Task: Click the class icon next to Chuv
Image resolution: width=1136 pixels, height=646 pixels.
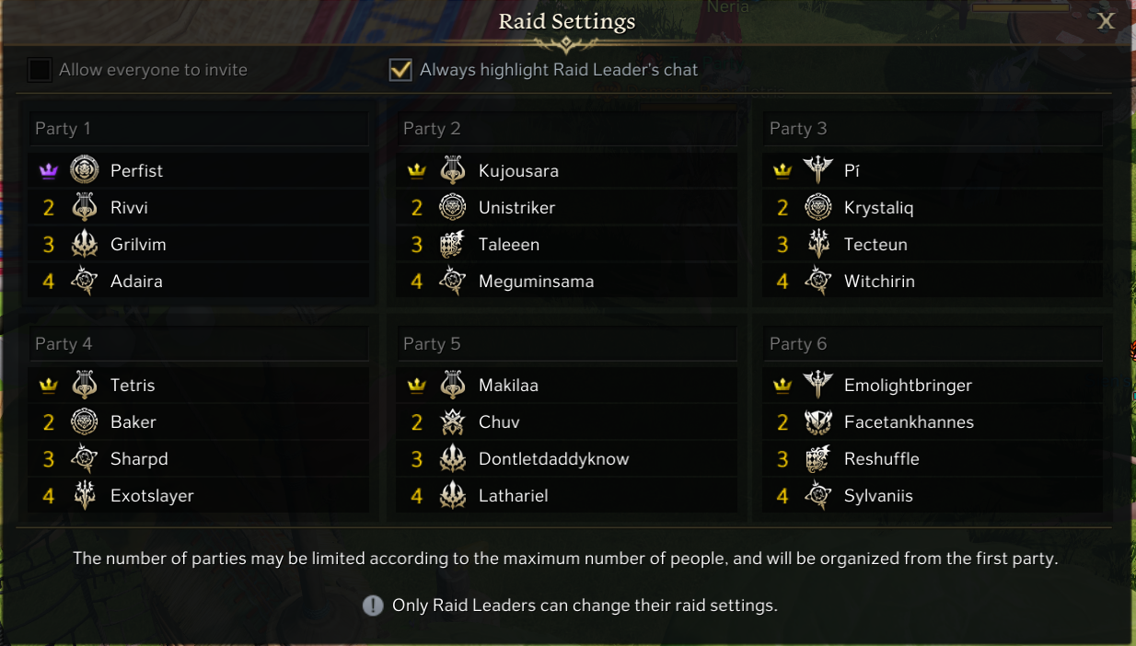Action: pyautogui.click(x=452, y=421)
